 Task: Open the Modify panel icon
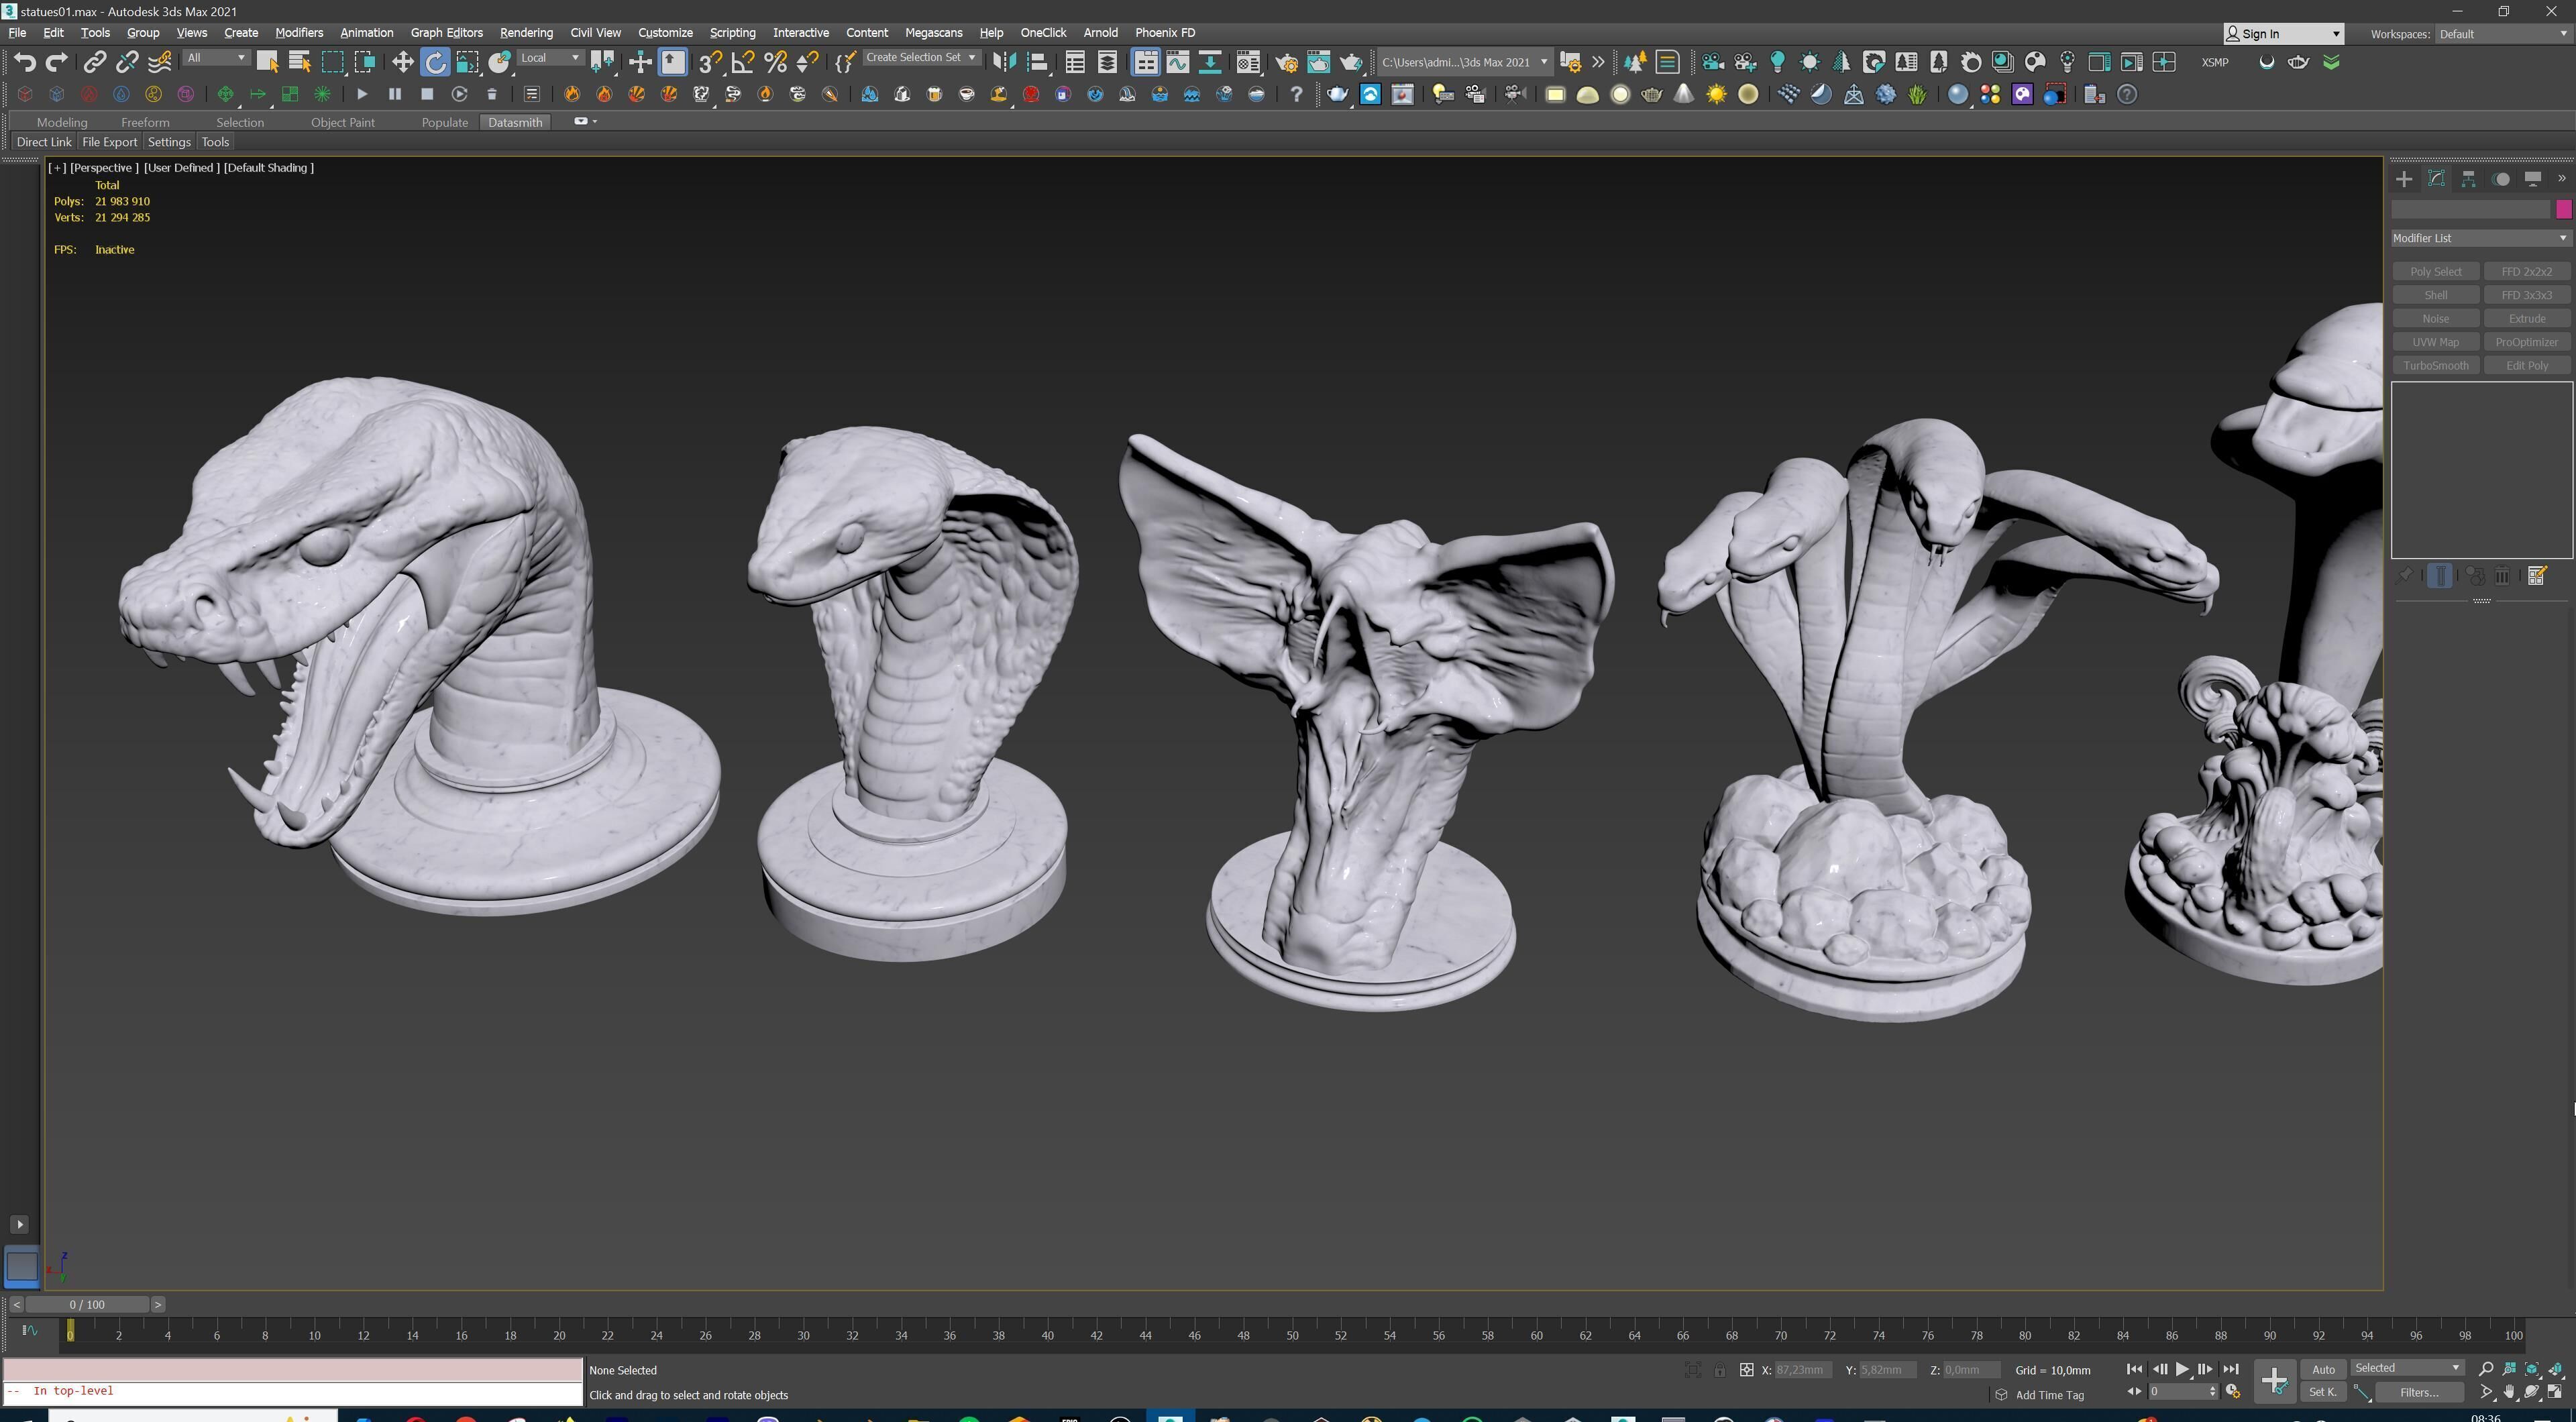pyautogui.click(x=2436, y=179)
